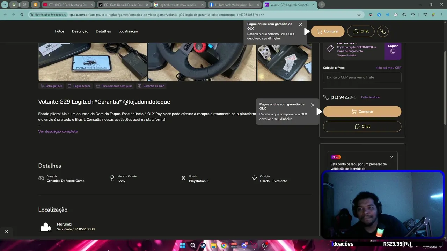Click 'Exibir telefone' link
447x251 pixels.
pos(370,97)
